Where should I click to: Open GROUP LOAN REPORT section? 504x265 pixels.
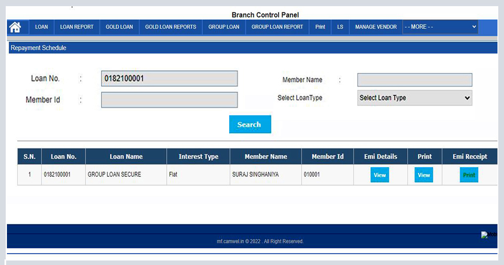tap(277, 27)
